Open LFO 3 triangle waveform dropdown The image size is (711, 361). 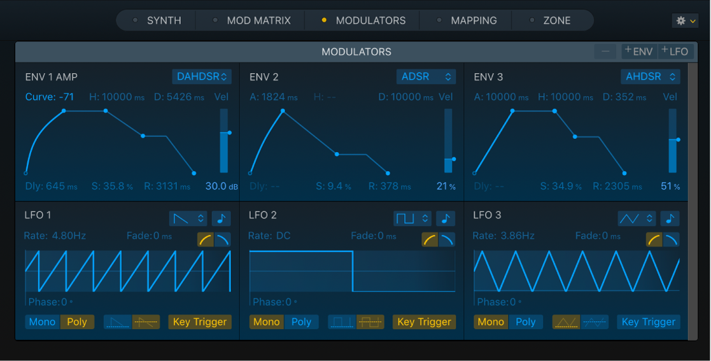pyautogui.click(x=637, y=218)
